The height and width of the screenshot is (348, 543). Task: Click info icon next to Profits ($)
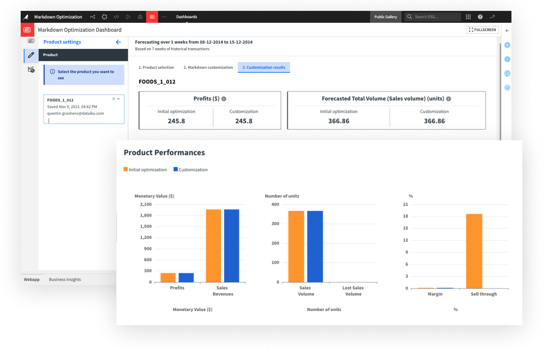pos(224,99)
